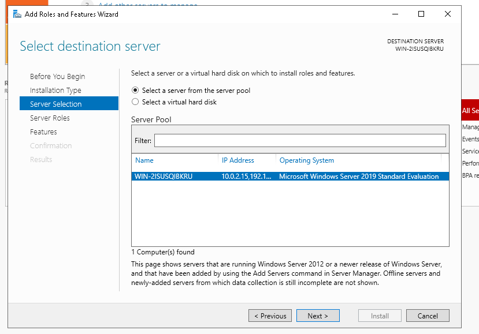Choose Select a virtual hard disk option
479x334 pixels.
pyautogui.click(x=136, y=102)
